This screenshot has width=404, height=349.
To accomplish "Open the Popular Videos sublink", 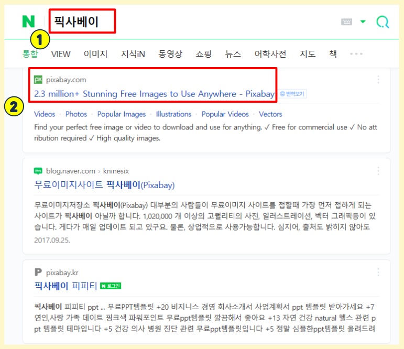I will click(x=225, y=114).
